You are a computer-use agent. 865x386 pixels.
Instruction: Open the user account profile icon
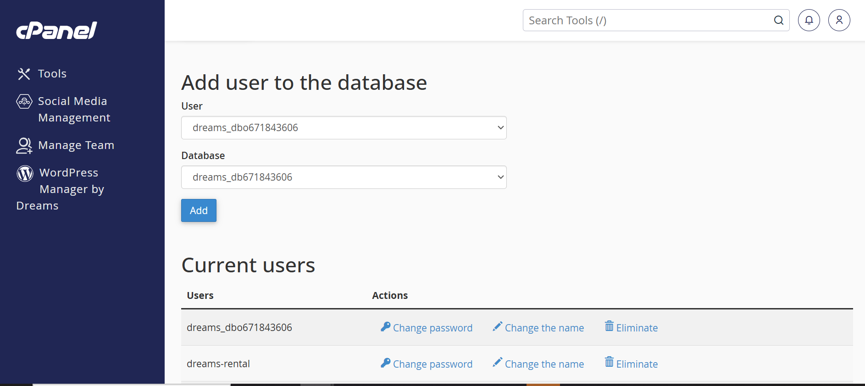pos(839,20)
